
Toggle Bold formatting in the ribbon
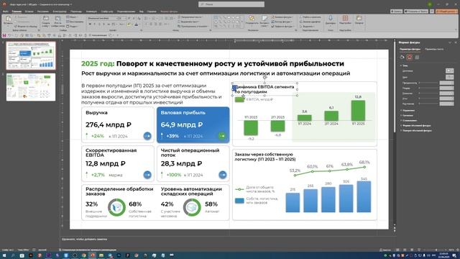coord(90,24)
